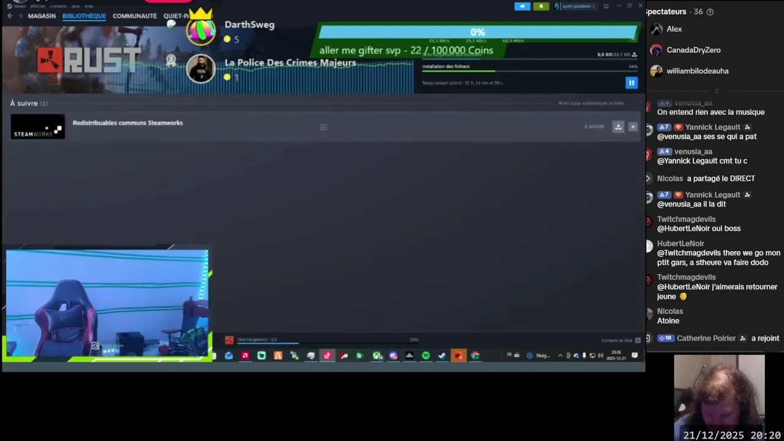Click the highlighted orange taskbar app

tap(459, 355)
